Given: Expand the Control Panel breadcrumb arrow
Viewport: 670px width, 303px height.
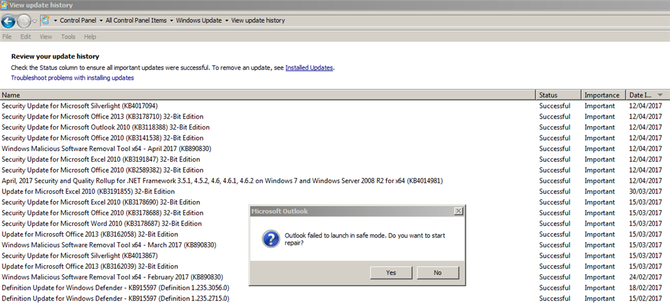Looking at the screenshot, I should pyautogui.click(x=55, y=20).
